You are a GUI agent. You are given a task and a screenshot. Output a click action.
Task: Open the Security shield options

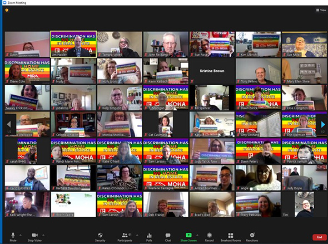click(100, 237)
